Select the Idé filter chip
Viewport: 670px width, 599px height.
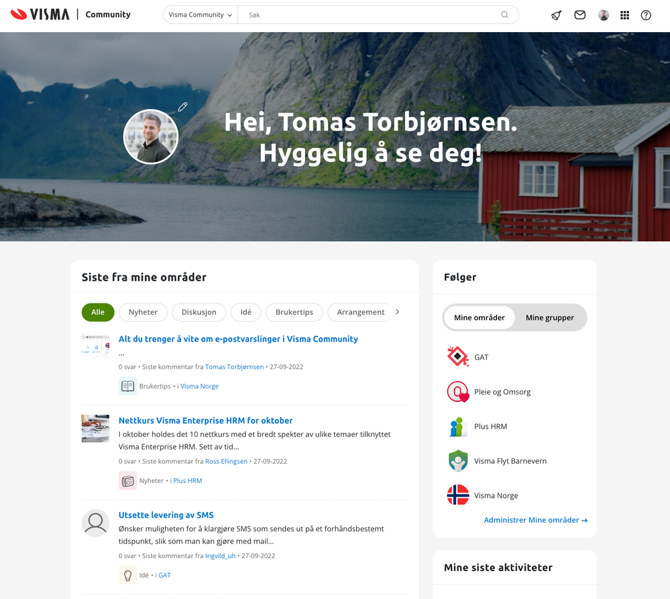[x=245, y=312]
